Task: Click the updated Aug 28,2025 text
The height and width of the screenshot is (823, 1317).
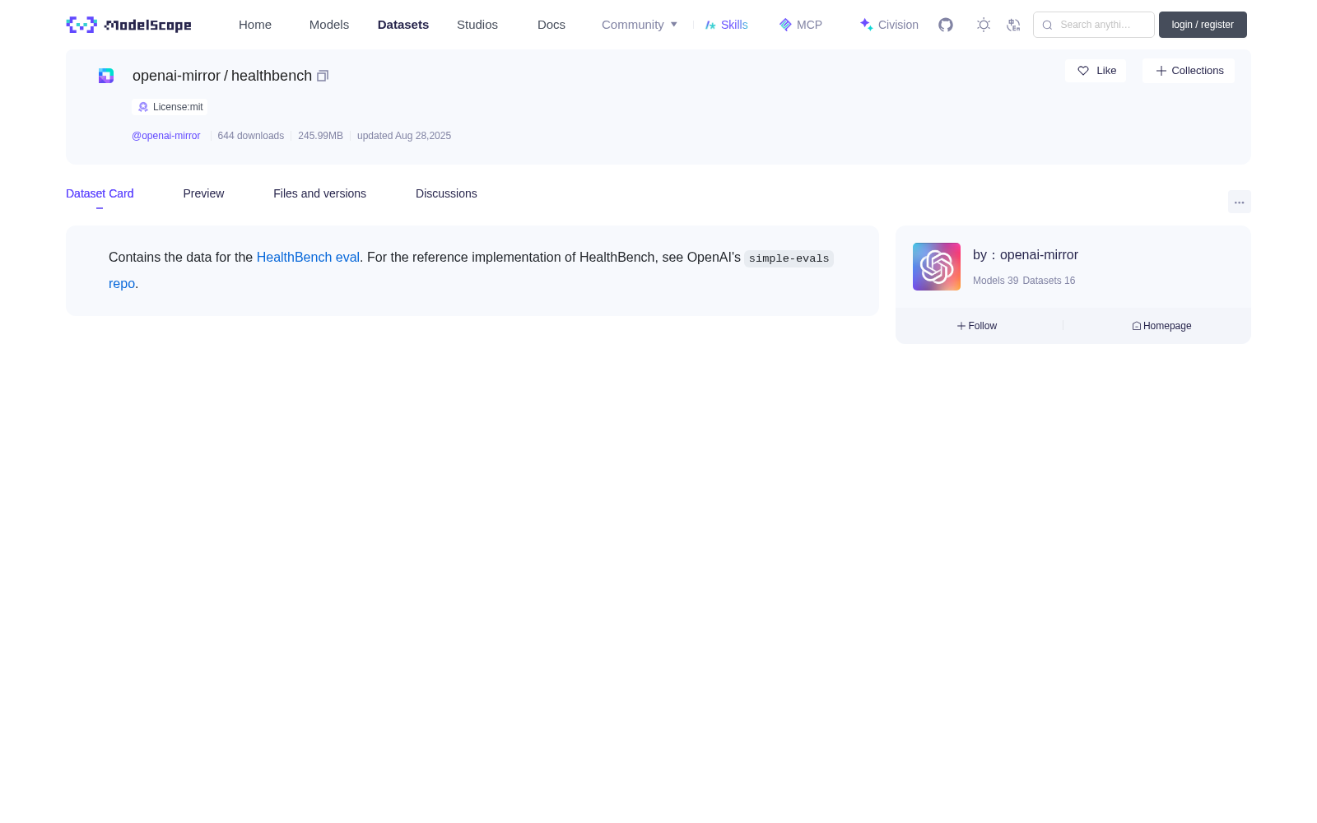Action: pyautogui.click(x=404, y=136)
